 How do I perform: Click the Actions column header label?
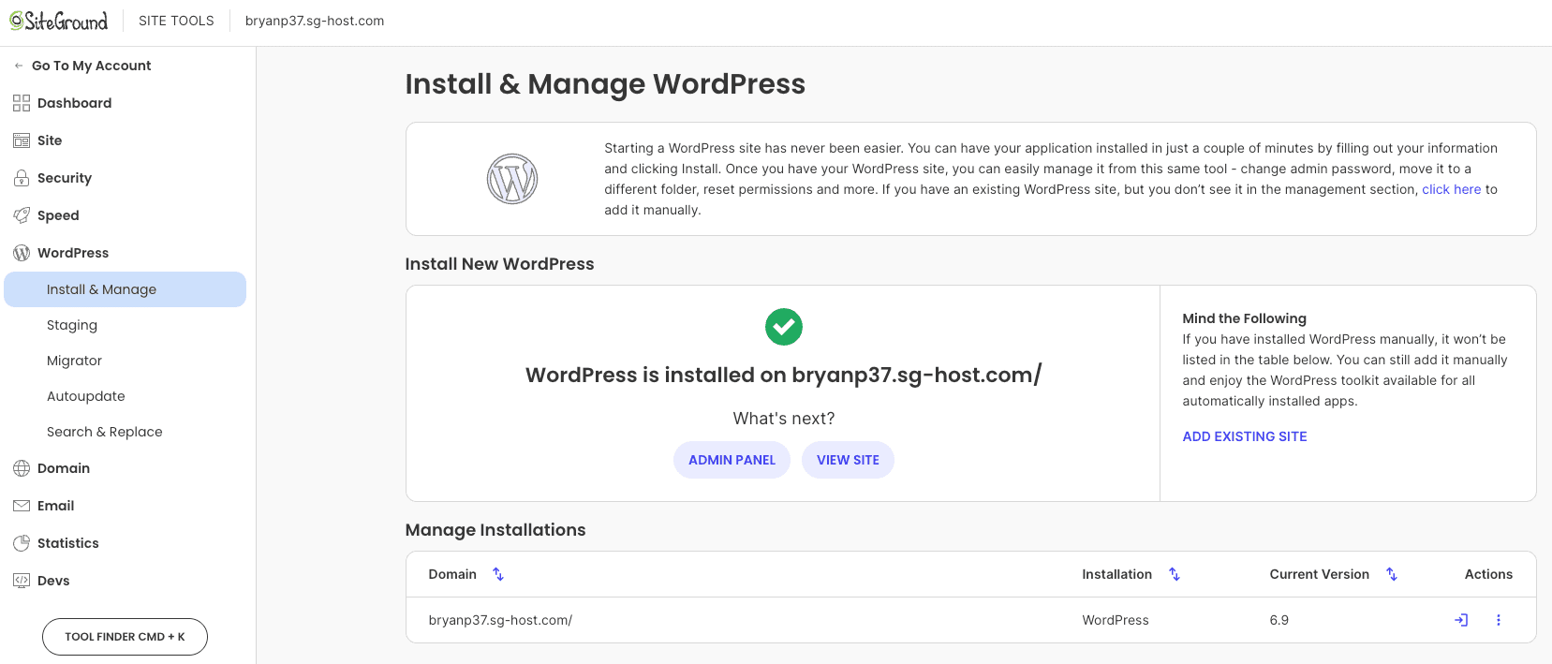[x=1488, y=574]
